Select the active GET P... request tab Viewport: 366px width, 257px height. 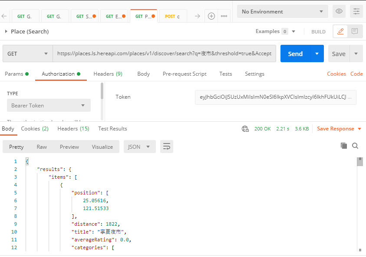pos(144,16)
